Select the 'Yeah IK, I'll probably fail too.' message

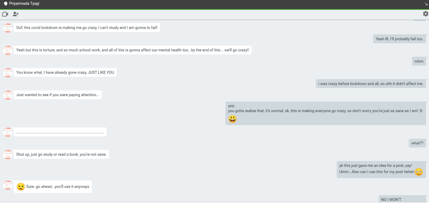400,39
